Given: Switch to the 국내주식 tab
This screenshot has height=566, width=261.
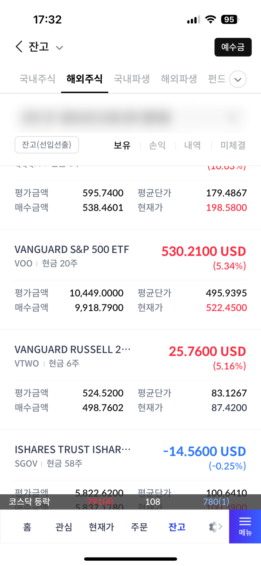Looking at the screenshot, I should tap(37, 79).
